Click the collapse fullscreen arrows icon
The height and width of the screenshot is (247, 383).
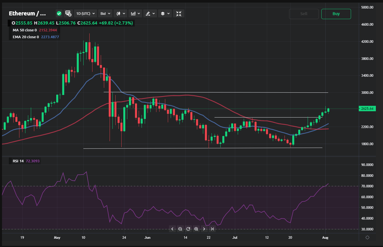179,13
